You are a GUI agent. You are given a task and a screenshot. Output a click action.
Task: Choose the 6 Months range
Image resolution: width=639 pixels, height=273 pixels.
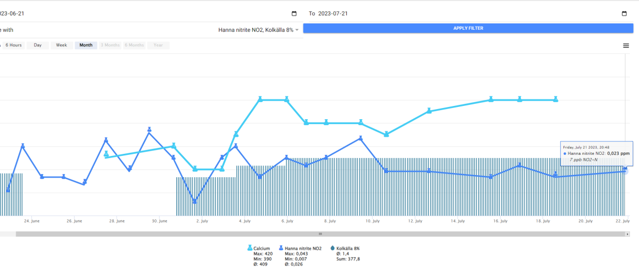pos(134,45)
